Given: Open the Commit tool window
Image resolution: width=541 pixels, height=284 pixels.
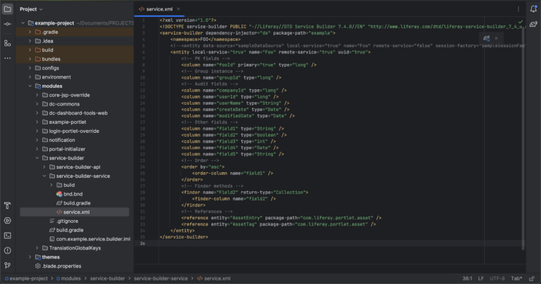Looking at the screenshot, I should (x=7, y=23).
